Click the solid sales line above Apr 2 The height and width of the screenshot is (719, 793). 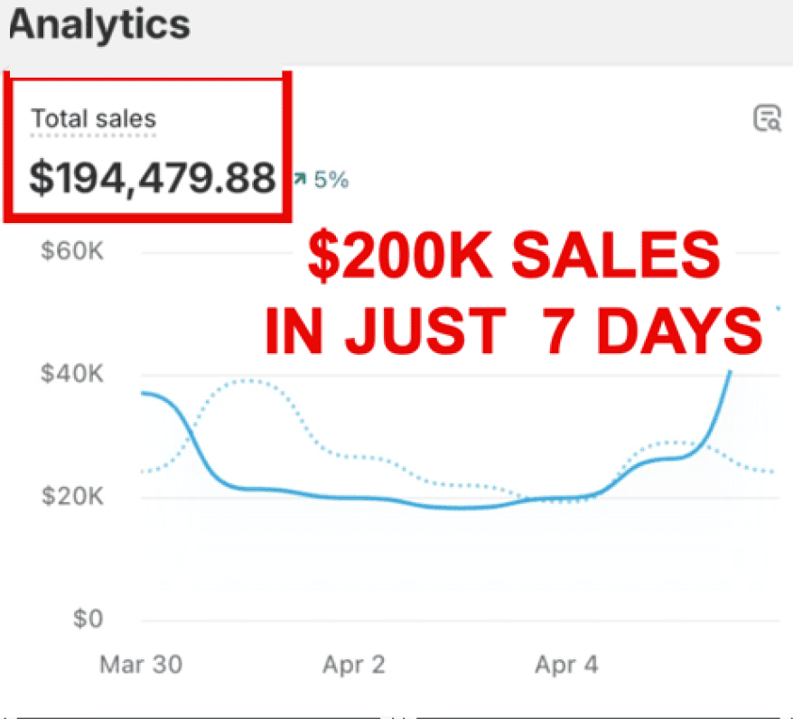354,498
